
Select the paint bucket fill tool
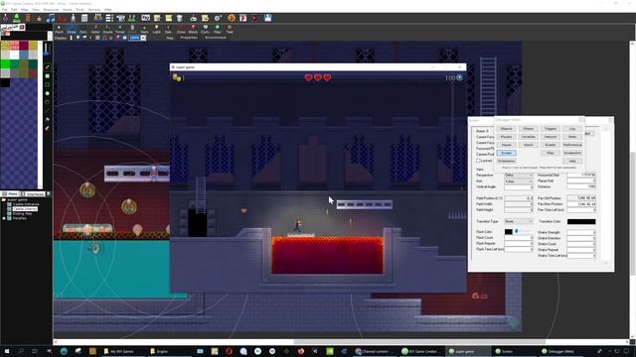(x=48, y=119)
